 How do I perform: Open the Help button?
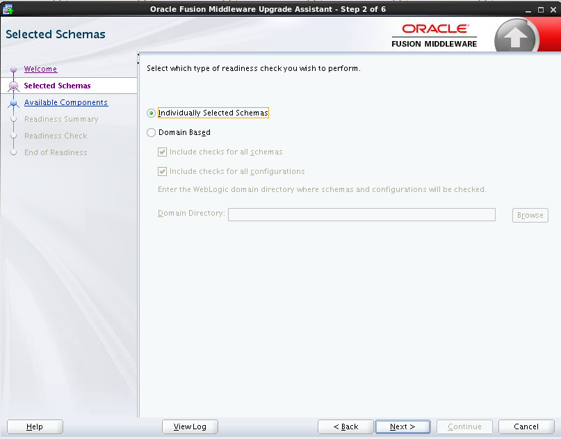pyautogui.click(x=35, y=426)
